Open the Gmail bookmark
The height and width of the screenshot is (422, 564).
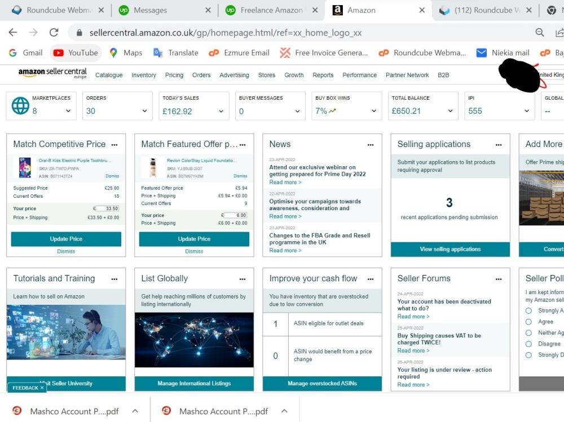pyautogui.click(x=25, y=53)
